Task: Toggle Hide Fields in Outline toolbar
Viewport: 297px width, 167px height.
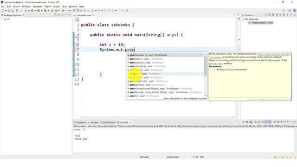Action: (273, 15)
